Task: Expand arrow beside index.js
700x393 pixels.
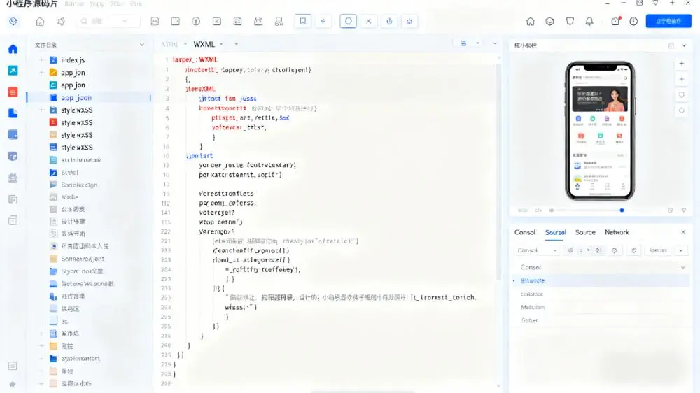Action: tap(41, 59)
